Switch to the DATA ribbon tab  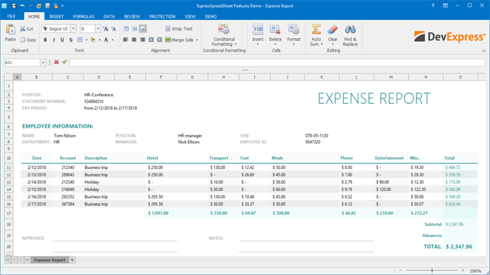[109, 17]
